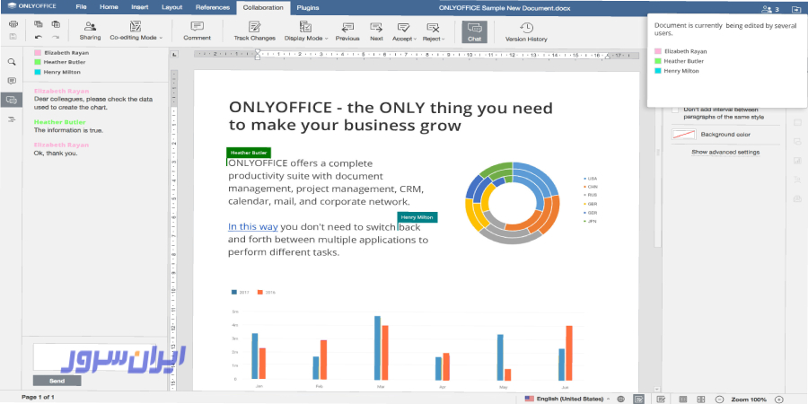This screenshot has width=808, height=404.
Task: Check Don't add interval between paragraphs
Action: coord(675,110)
